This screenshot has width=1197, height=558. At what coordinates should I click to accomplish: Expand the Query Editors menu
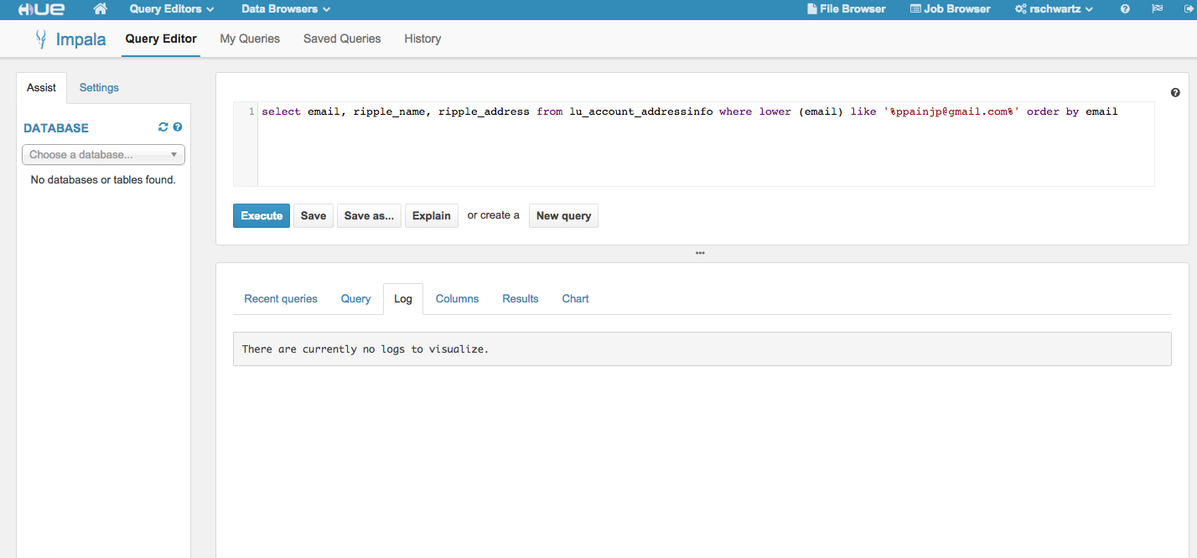[172, 9]
